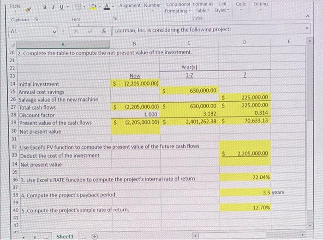
Task: Select column E header
Action: (289, 42)
